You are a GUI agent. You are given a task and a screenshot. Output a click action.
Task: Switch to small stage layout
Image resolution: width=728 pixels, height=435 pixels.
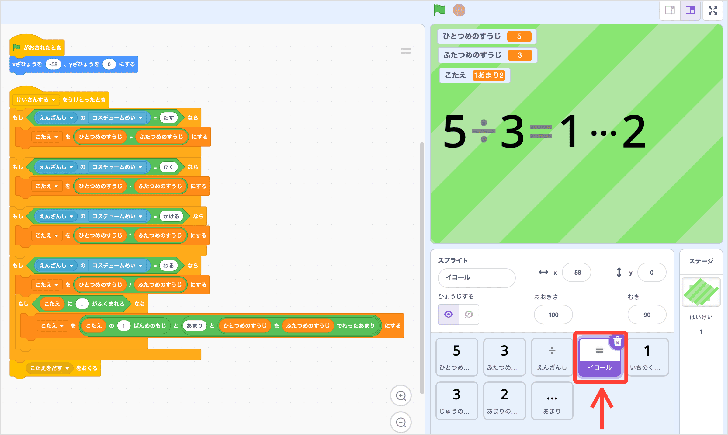point(670,10)
